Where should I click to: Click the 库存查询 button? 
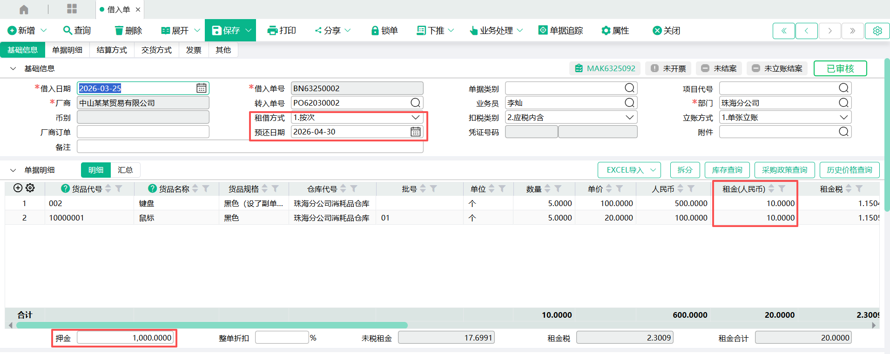[x=727, y=170]
